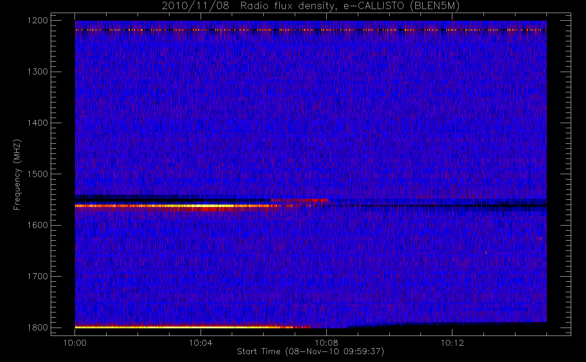Image resolution: width=586 pixels, height=362 pixels.
Task: Click the 1200 frequency tick label
Action: pos(38,21)
